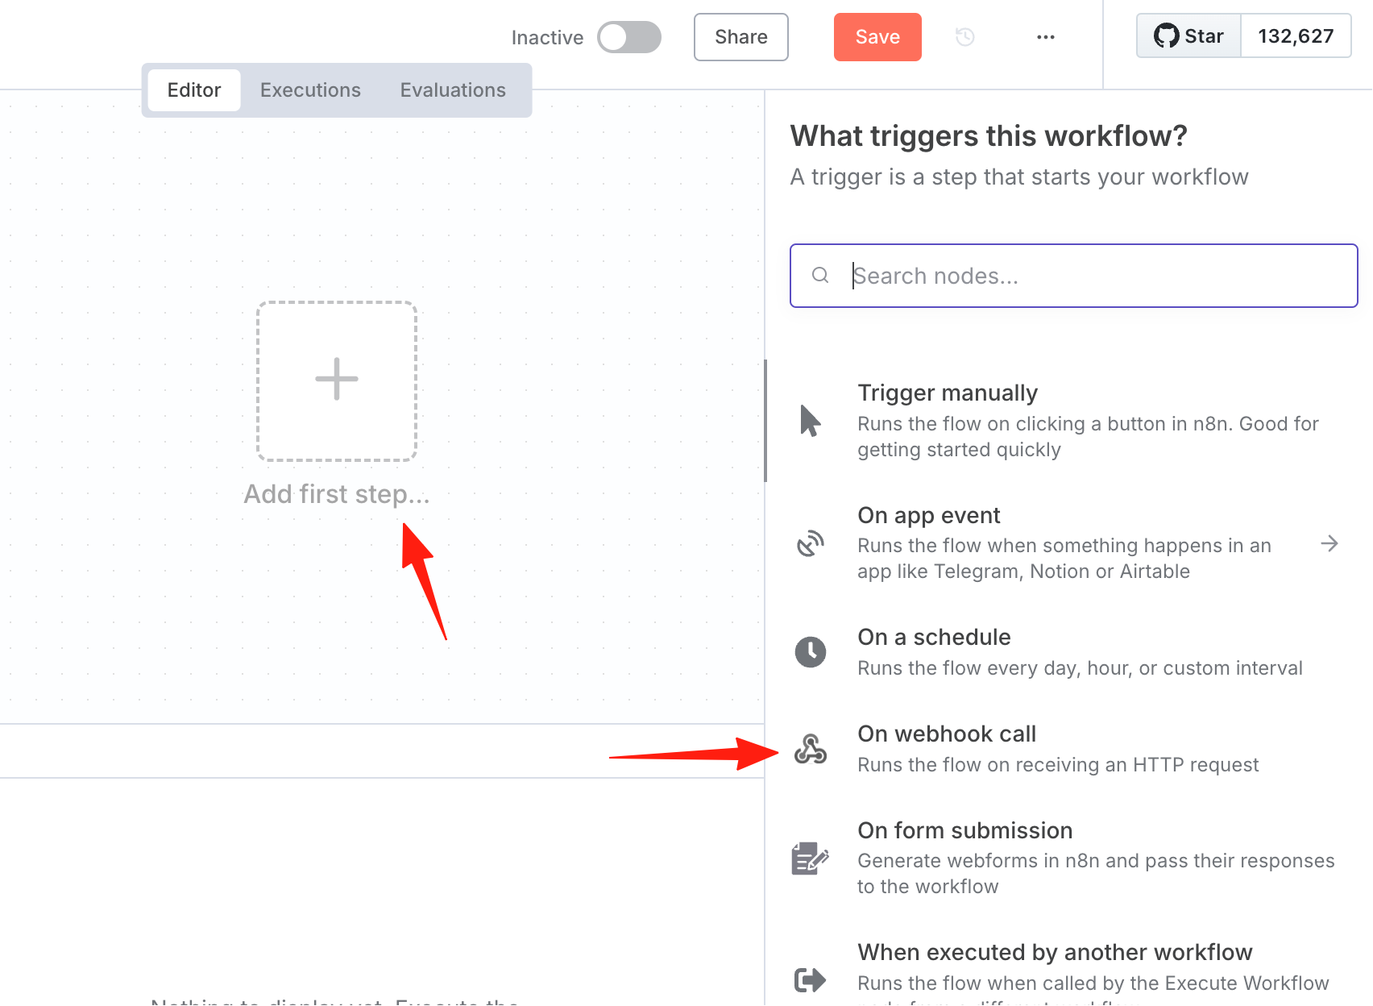Expand On app event with right arrow
Viewport: 1373px width, 1006px height.
coord(1329,544)
